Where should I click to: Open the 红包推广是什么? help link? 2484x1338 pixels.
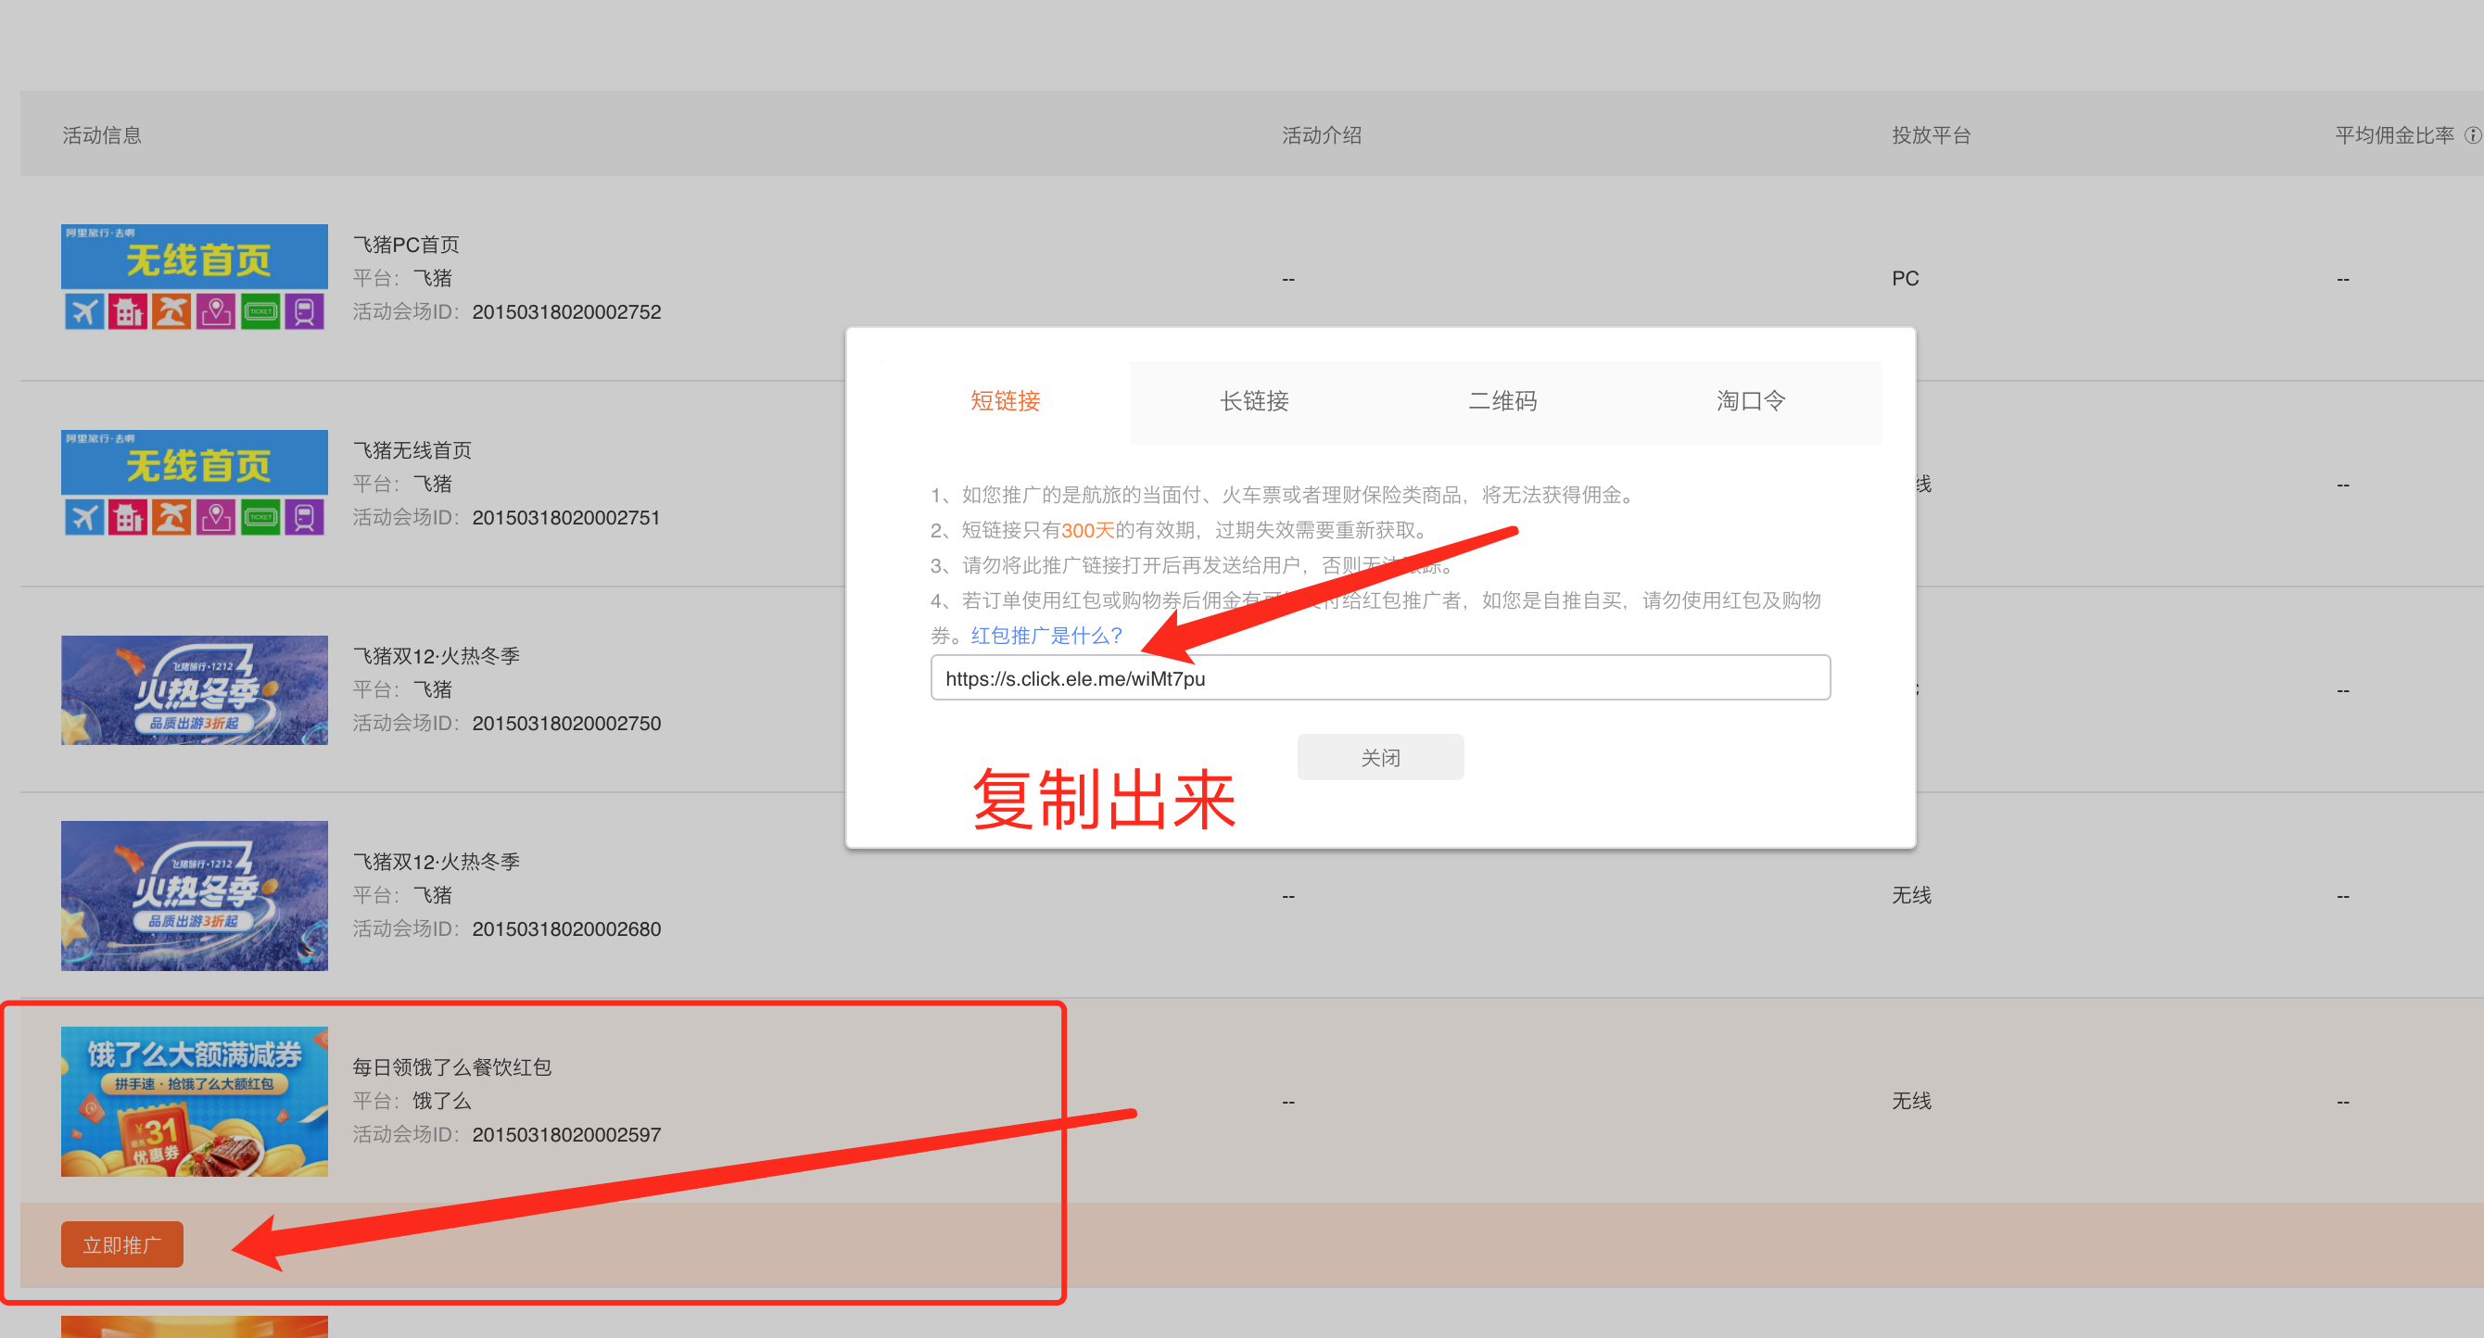coord(1046,636)
